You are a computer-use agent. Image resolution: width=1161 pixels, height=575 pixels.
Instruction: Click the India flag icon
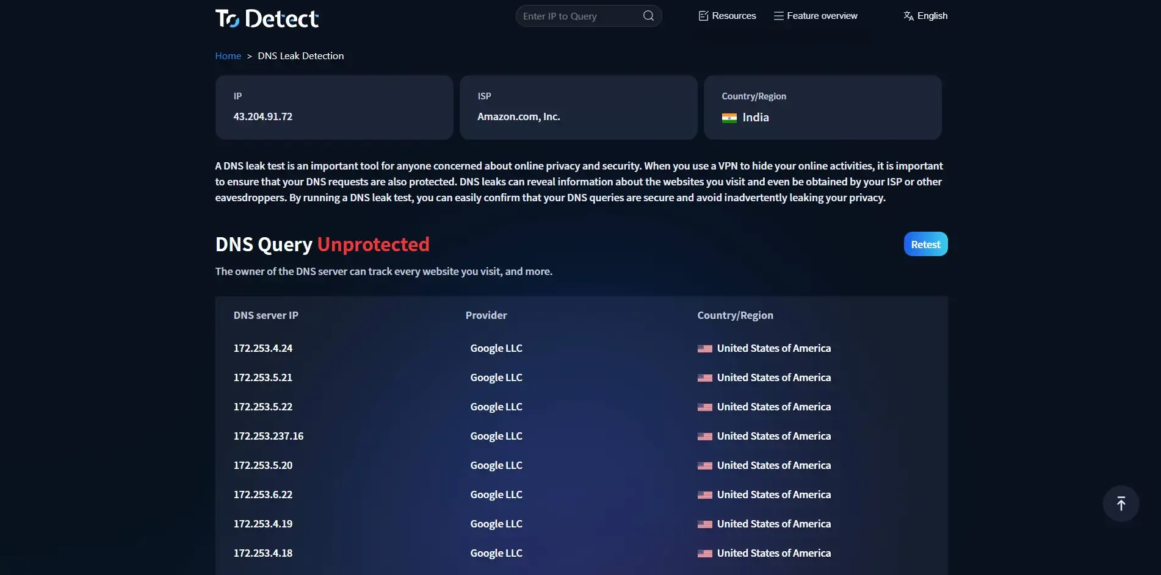[729, 118]
